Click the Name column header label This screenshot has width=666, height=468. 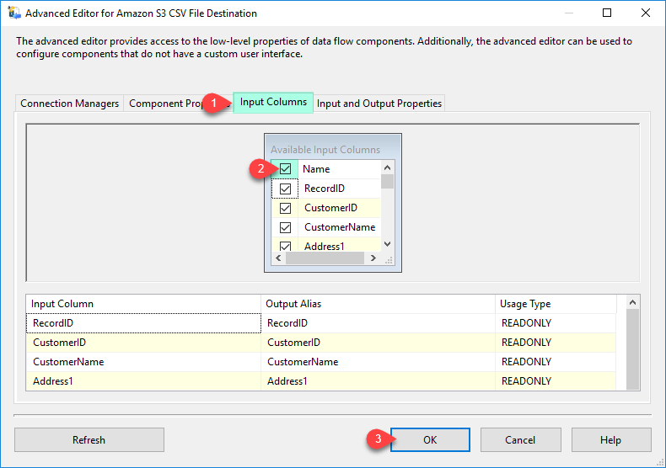pyautogui.click(x=316, y=169)
